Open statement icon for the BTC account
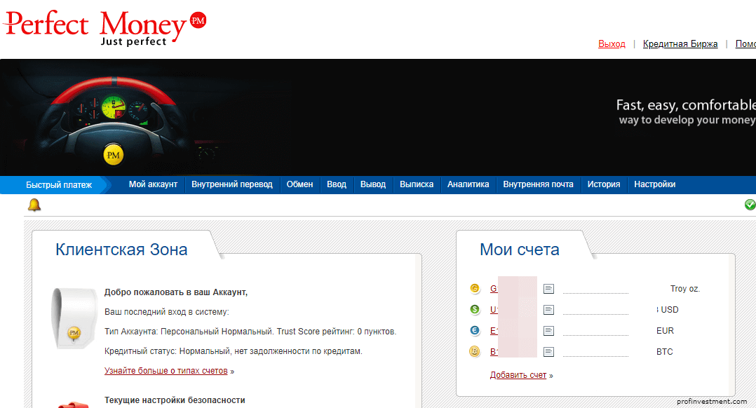Screen dimensions: 756x408 pyautogui.click(x=548, y=352)
